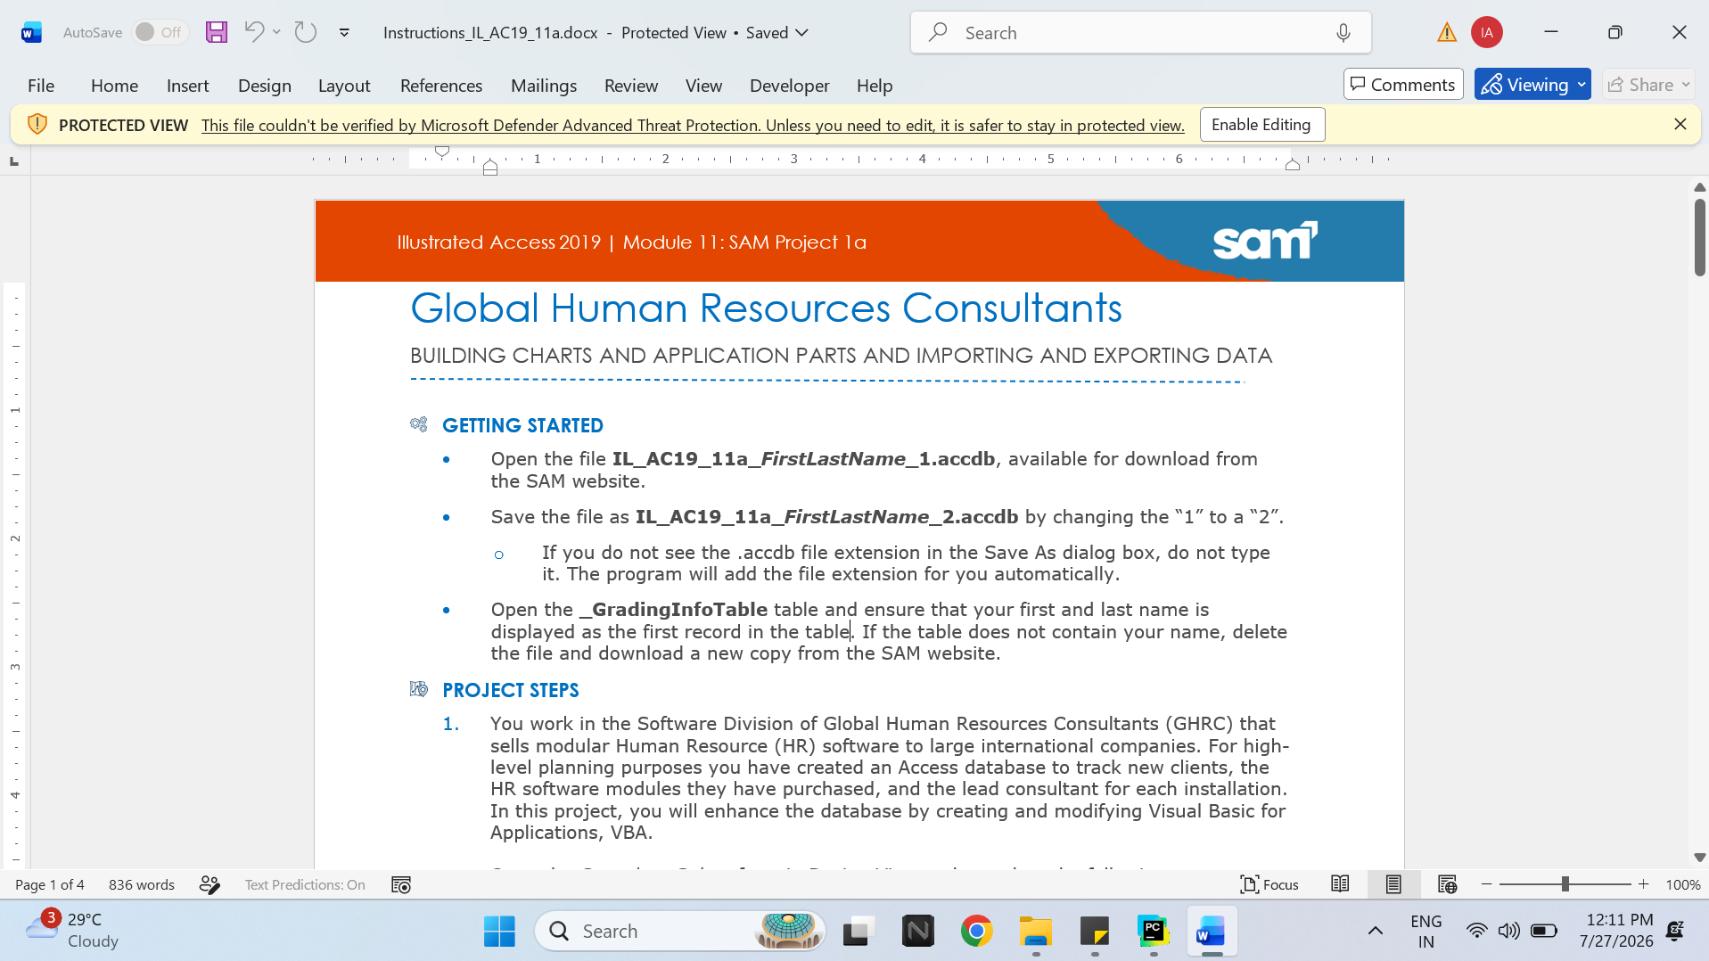Viewport: 1709px width, 961px height.
Task: Click the macro recording icon in status bar
Action: [401, 884]
